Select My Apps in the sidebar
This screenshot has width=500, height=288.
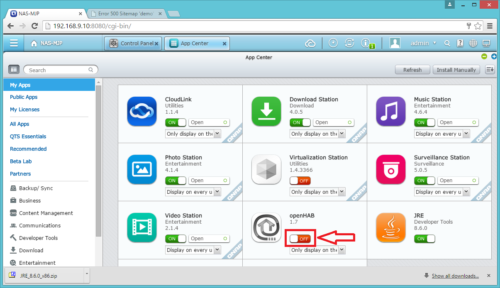click(49, 85)
